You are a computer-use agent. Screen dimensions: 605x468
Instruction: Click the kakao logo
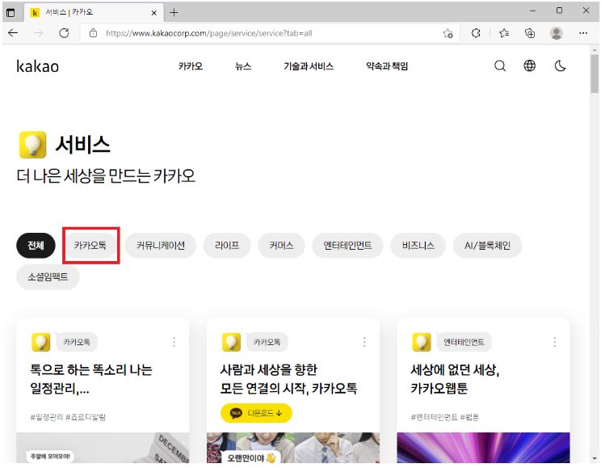(37, 66)
